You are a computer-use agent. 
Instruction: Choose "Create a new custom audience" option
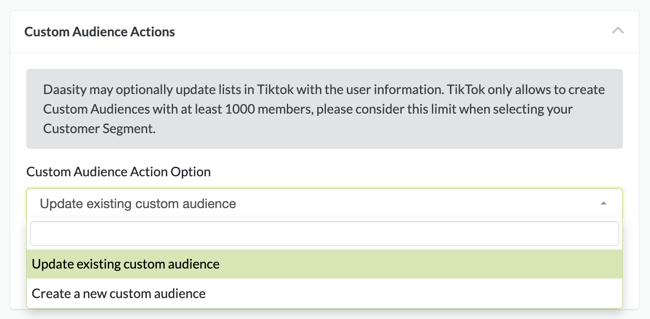pos(119,294)
